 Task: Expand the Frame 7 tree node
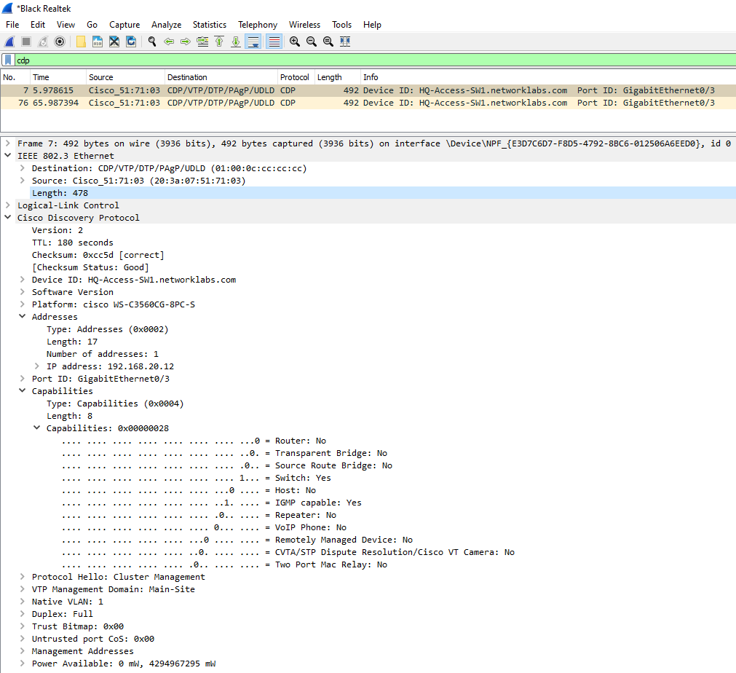pos(7,143)
